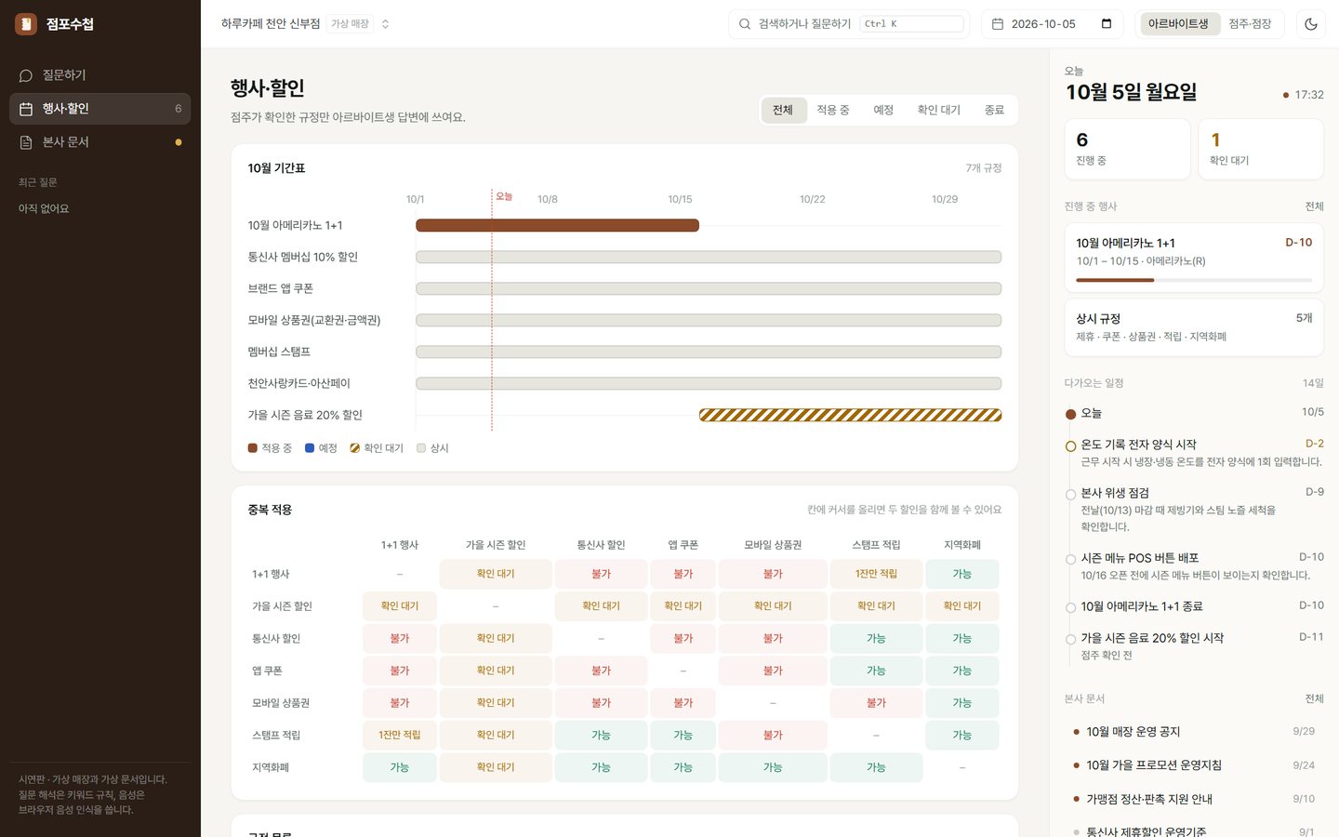
Task: Click the 예정 legend blue swatch
Action: tap(310, 448)
